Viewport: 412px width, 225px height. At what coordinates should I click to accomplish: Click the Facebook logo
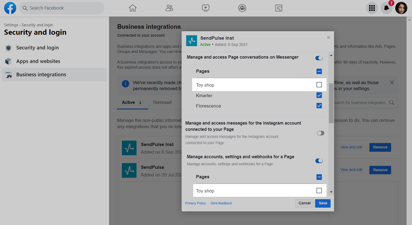(10, 8)
